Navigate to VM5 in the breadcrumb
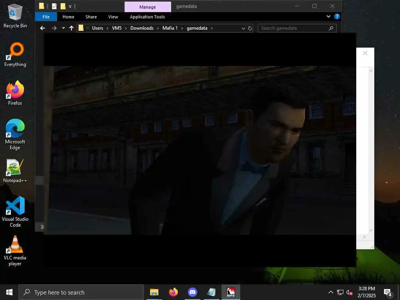This screenshot has width=400, height=300. pyautogui.click(x=117, y=28)
